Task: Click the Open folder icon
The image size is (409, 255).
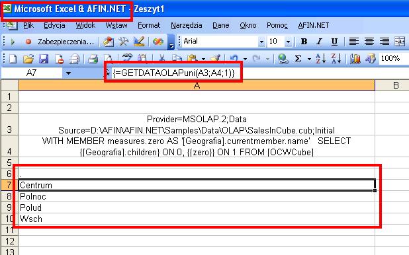Action: pyautogui.click(x=28, y=59)
